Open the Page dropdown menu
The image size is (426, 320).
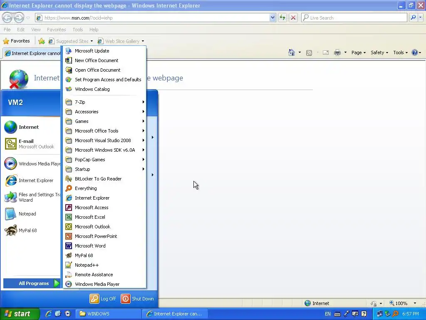(x=358, y=52)
